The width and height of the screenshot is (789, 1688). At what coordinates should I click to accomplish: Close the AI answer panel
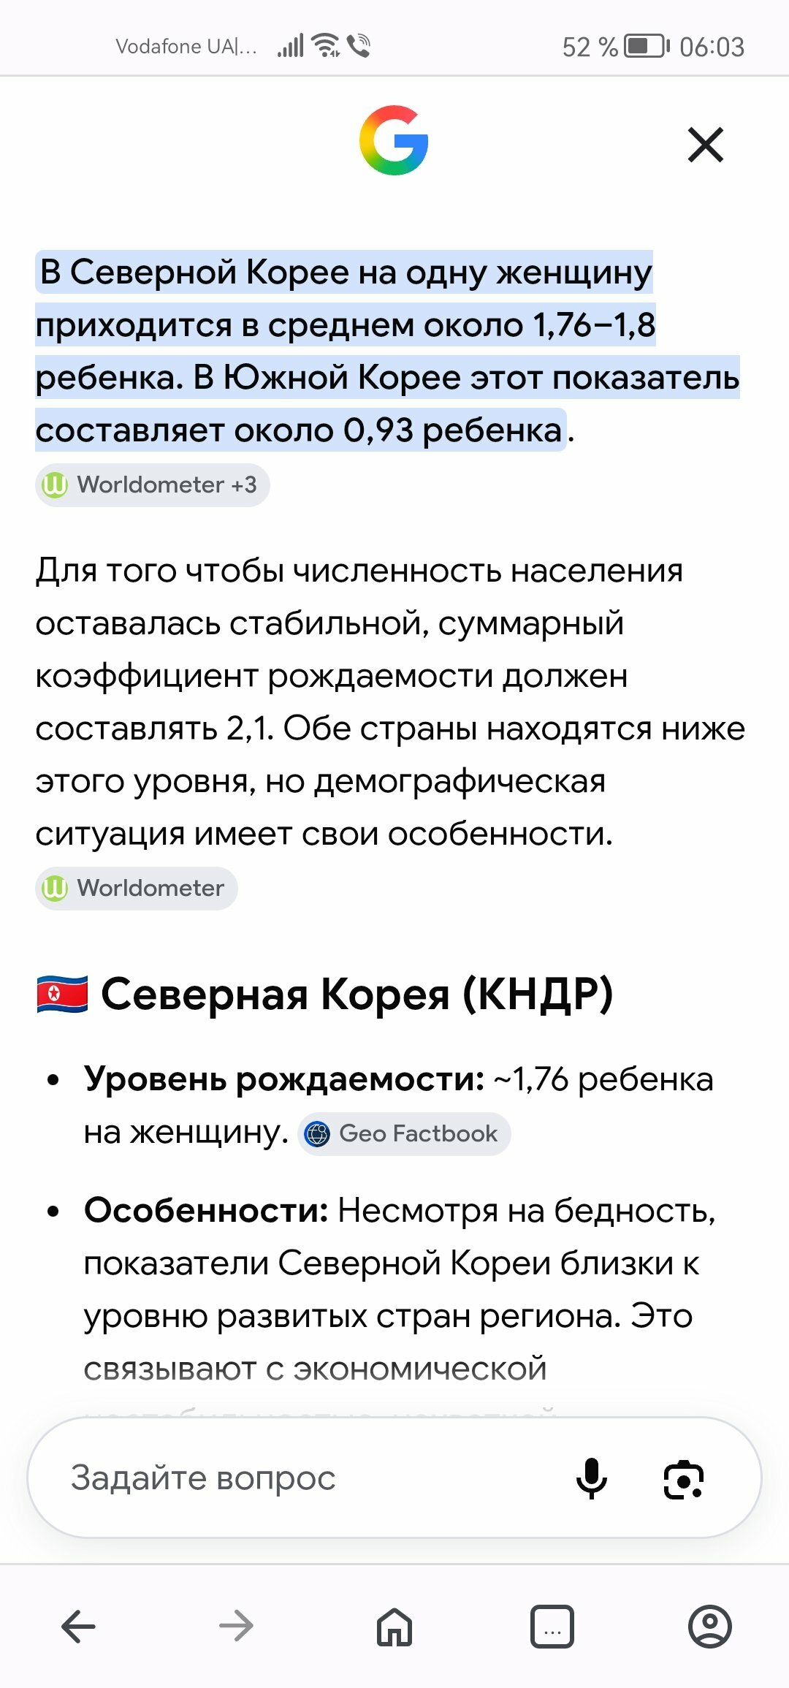[x=706, y=144]
